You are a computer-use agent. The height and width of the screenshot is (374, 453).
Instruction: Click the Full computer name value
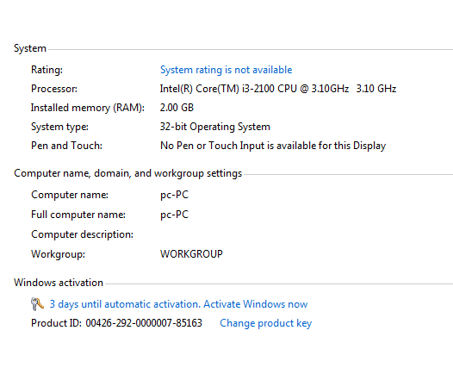174,215
